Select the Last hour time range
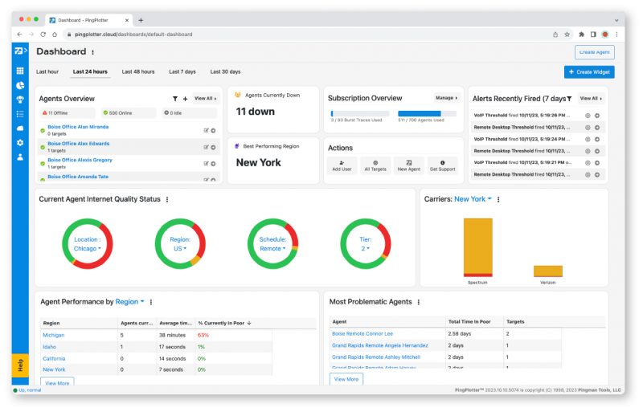Image resolution: width=643 pixels, height=412 pixels. (47, 71)
